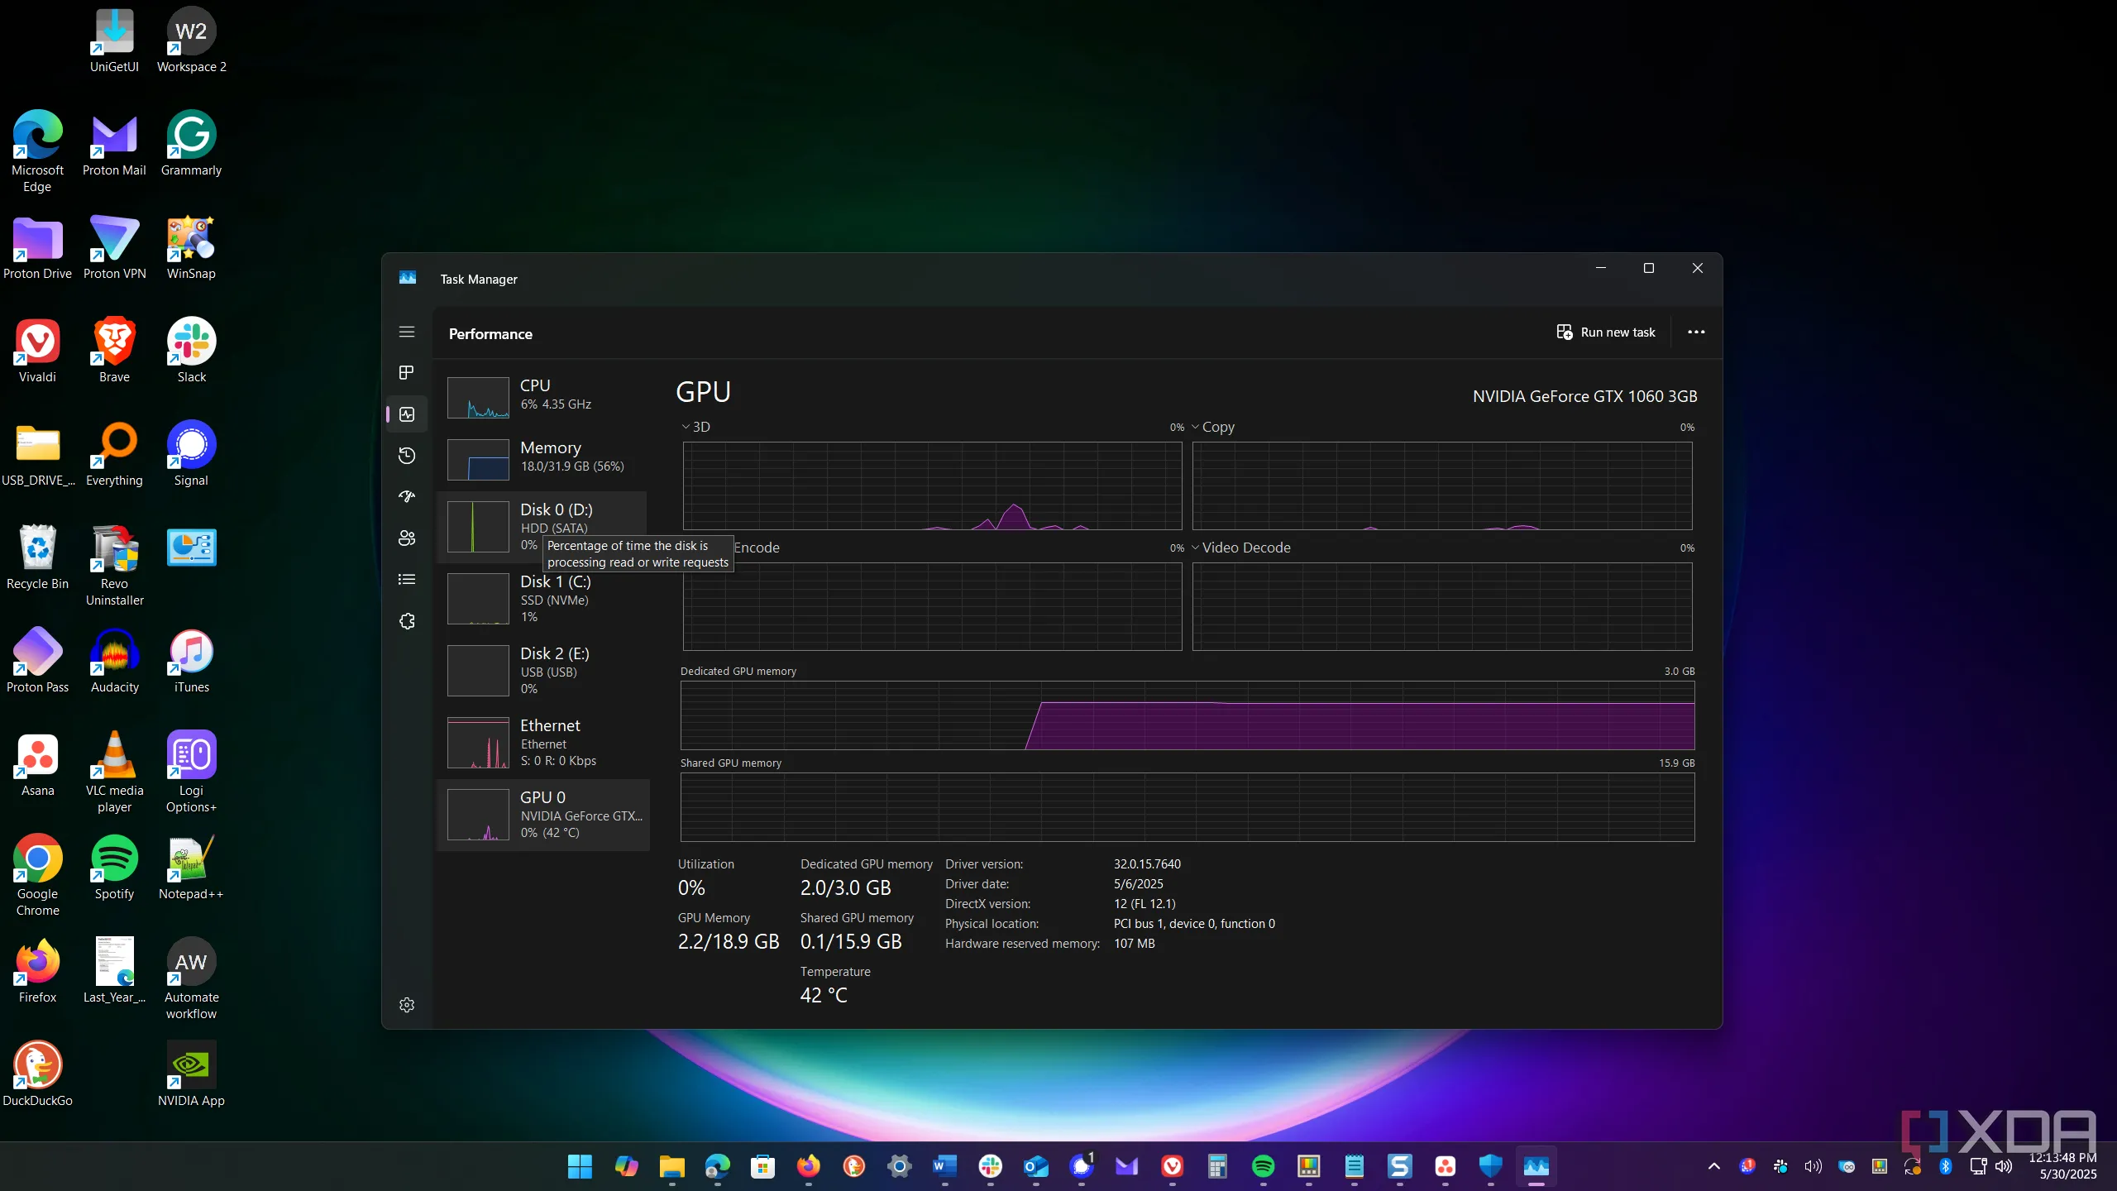Toggle the hamburger navigation menu
This screenshot has height=1191, width=2117.
(x=406, y=332)
